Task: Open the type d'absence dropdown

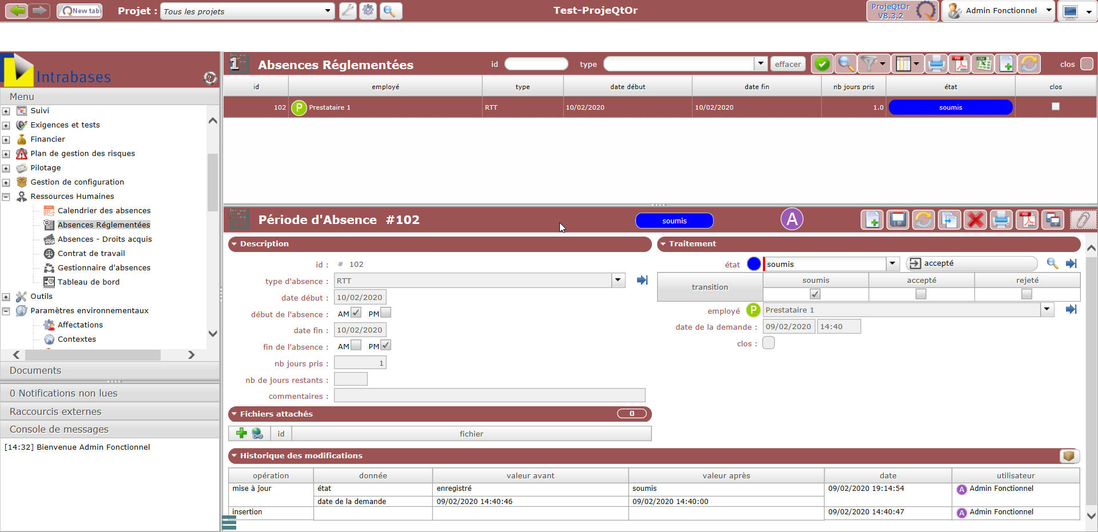Action: coord(618,280)
